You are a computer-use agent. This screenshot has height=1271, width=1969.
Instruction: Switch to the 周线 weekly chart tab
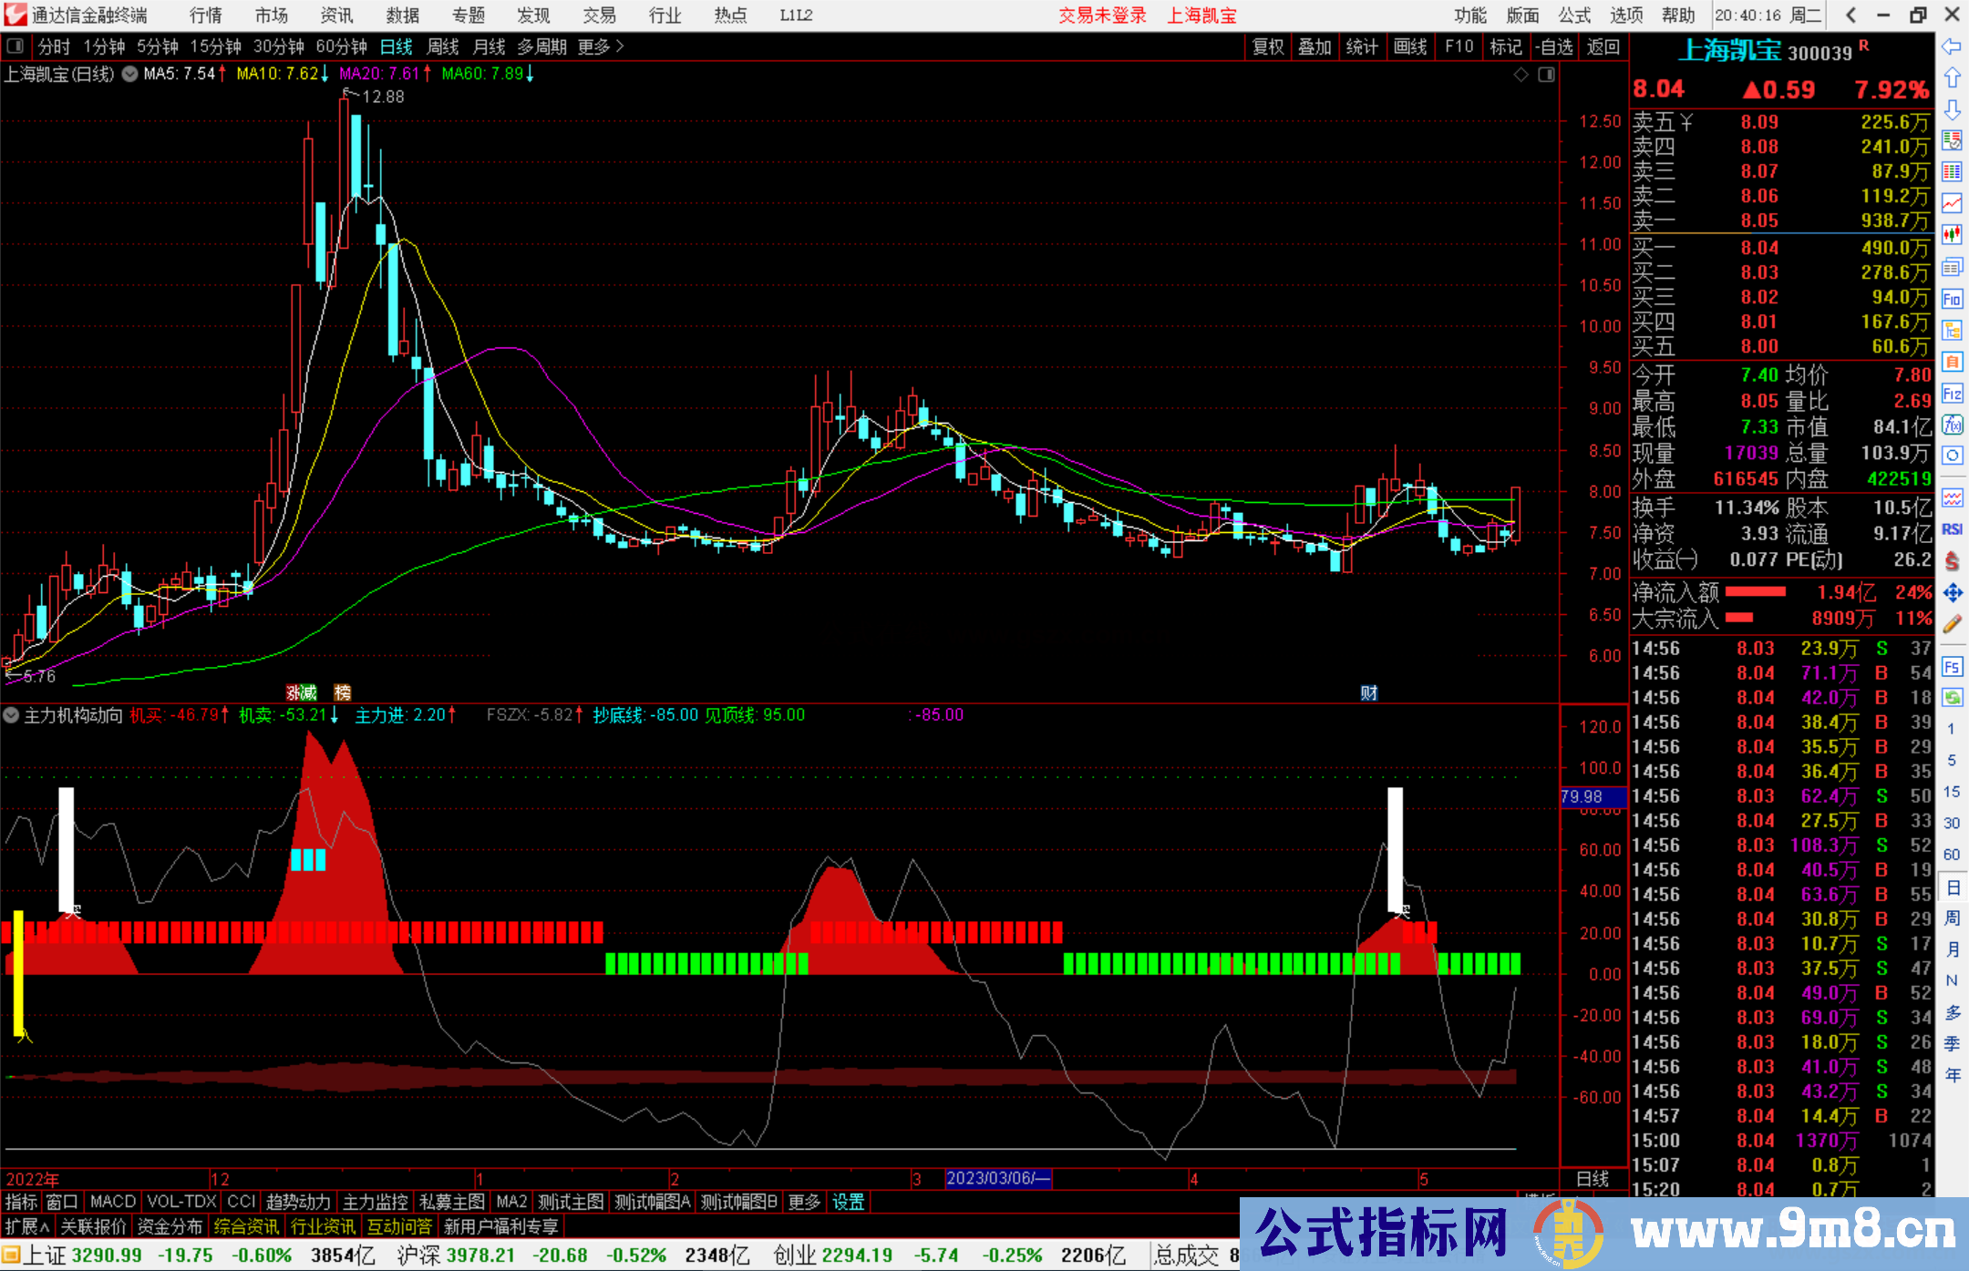(442, 46)
